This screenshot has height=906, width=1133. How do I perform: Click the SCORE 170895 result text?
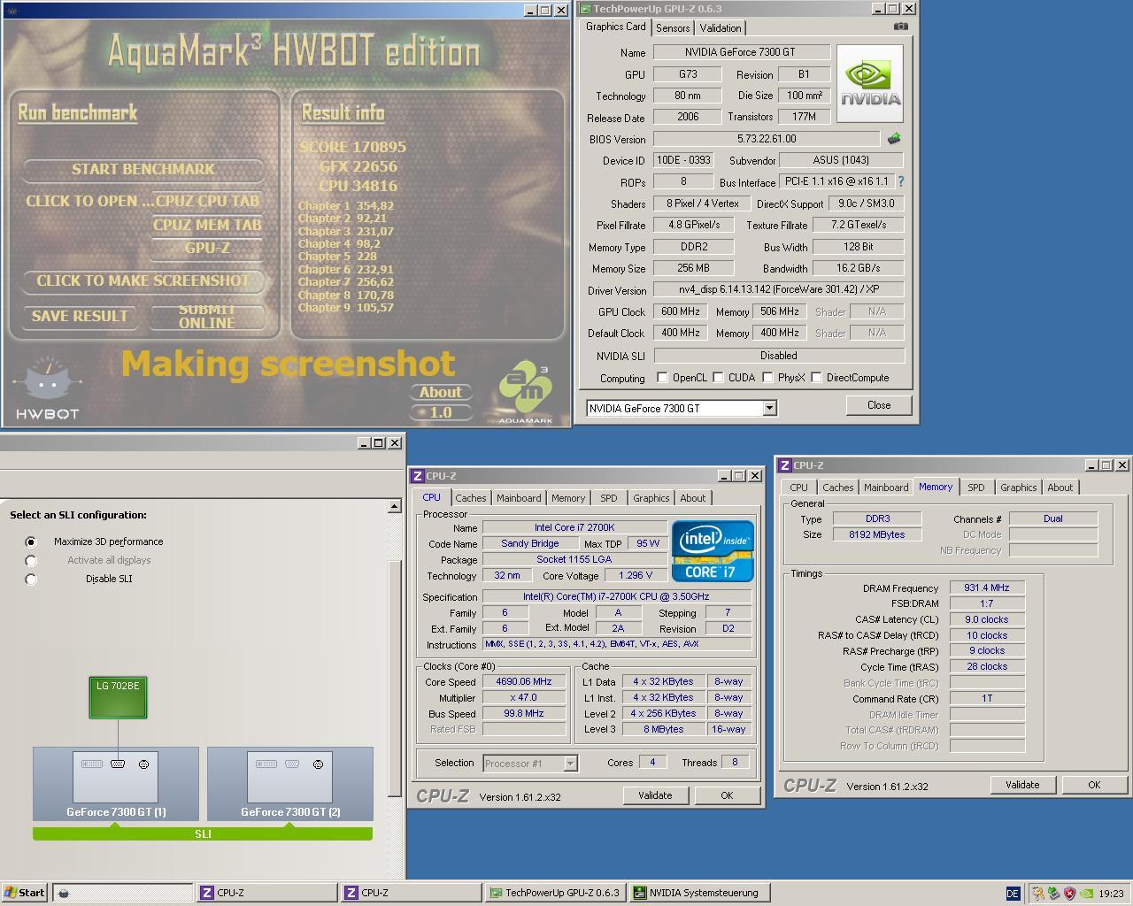pyautogui.click(x=352, y=147)
